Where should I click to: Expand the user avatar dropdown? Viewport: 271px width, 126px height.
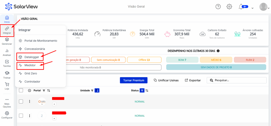pyautogui.click(x=263, y=7)
